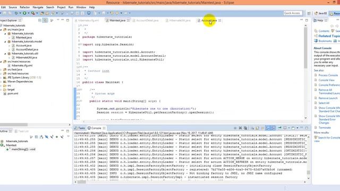The image size is (340, 191).
Task: Click Clear Console icon
Action: pyautogui.click(x=252, y=128)
